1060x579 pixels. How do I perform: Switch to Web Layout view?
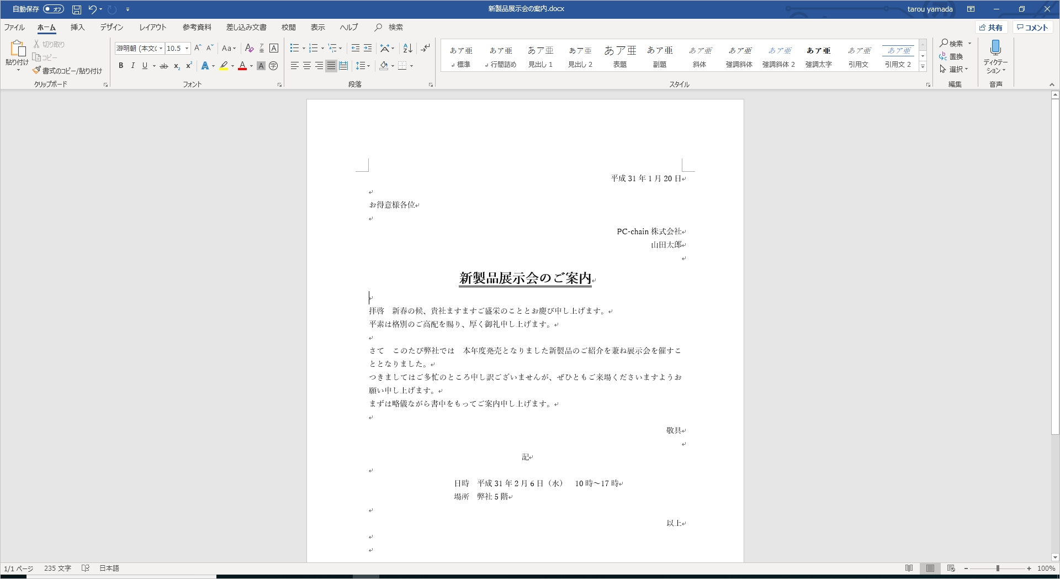point(951,568)
